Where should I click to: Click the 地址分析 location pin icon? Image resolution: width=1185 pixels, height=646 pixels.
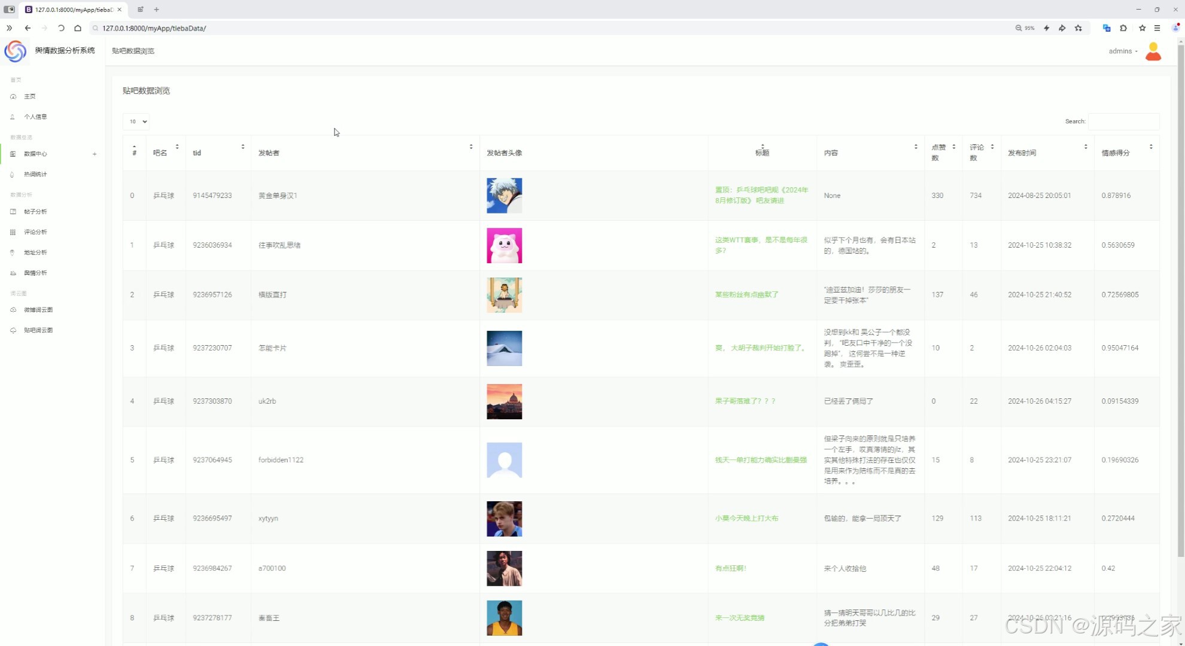[13, 252]
